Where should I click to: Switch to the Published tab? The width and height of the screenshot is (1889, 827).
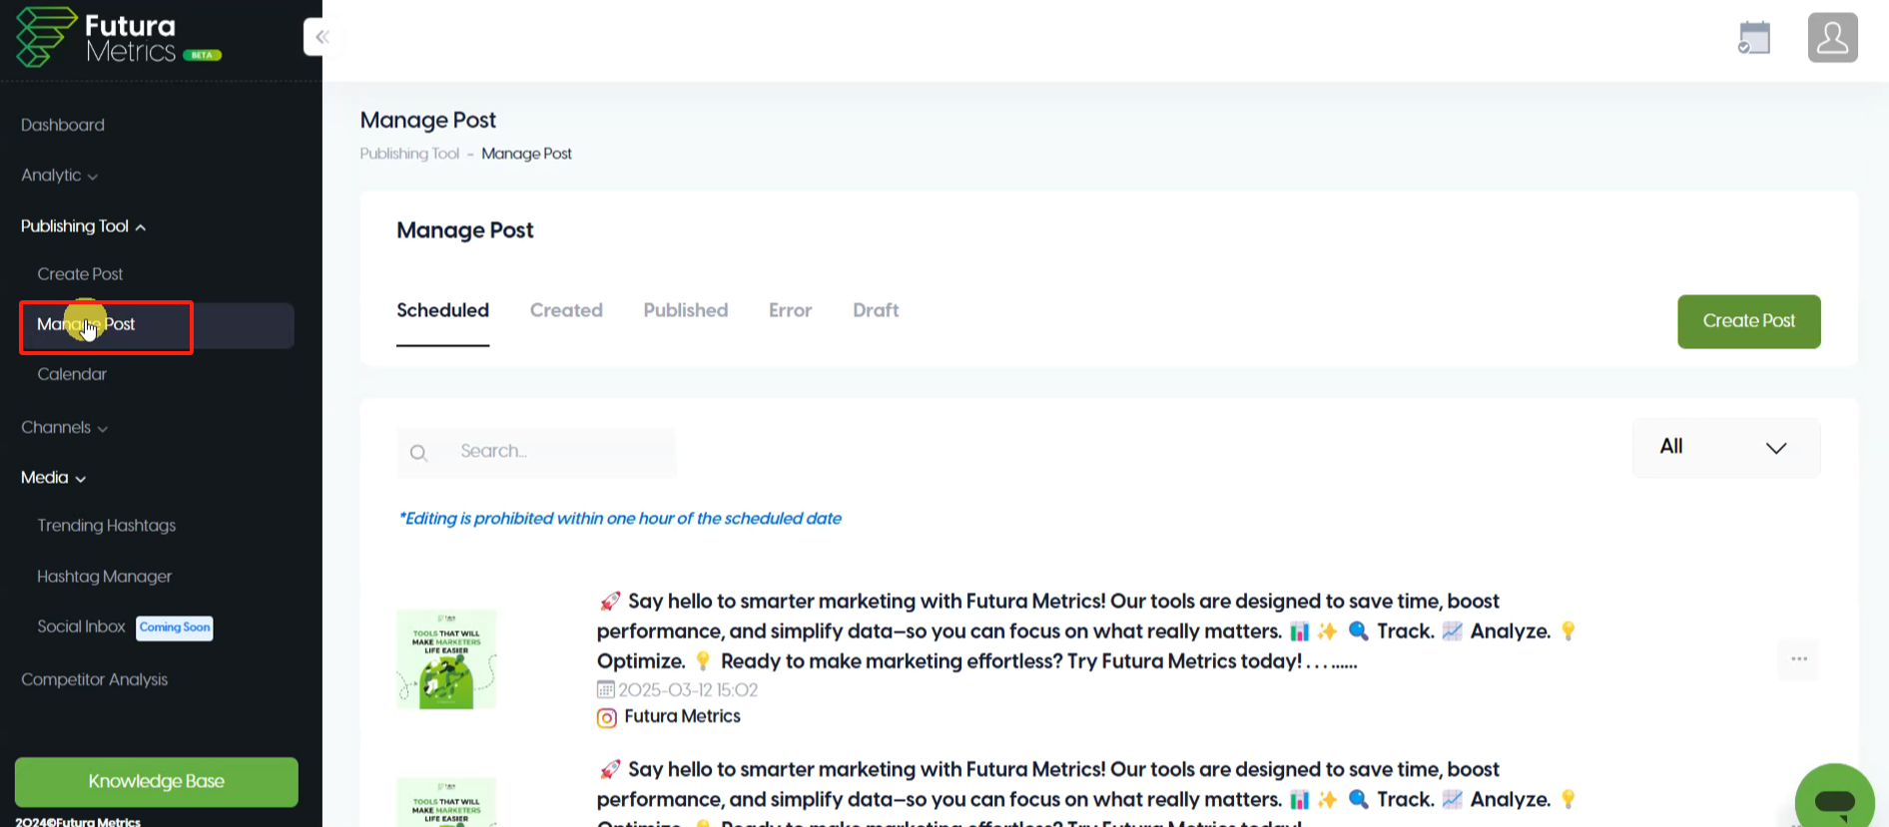[x=685, y=310]
